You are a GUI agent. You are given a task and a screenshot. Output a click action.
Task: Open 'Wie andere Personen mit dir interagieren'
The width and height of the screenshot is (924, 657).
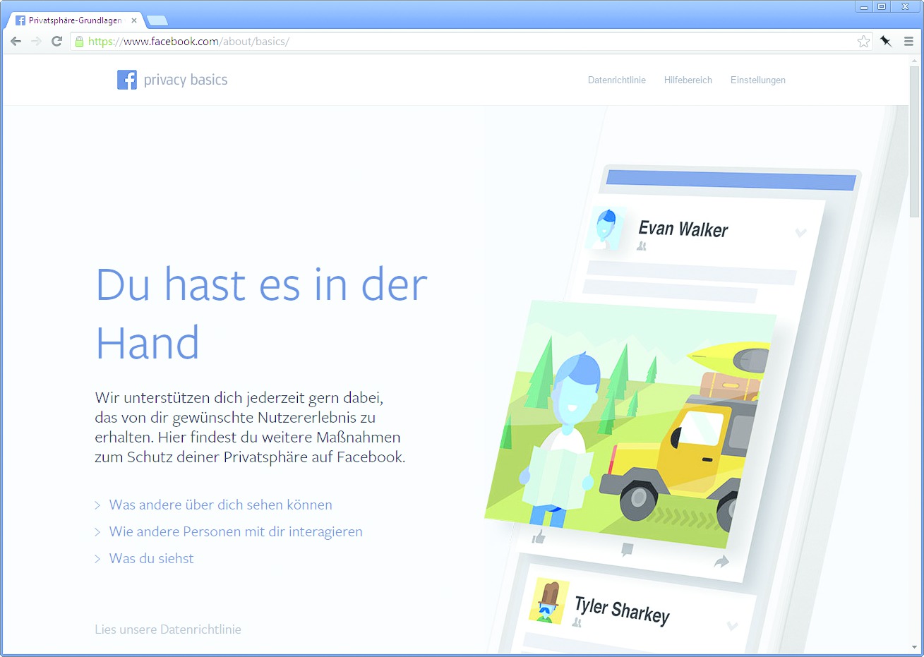(x=236, y=531)
